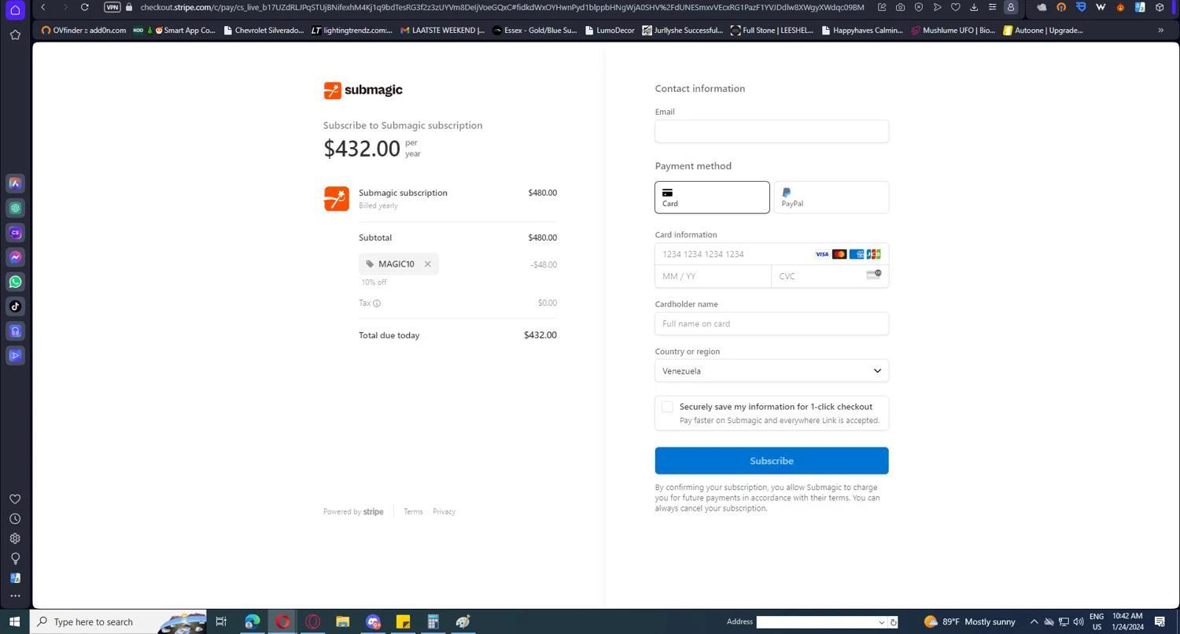This screenshot has width=1180, height=634.
Task: Click the card number field
Action: [x=772, y=254]
